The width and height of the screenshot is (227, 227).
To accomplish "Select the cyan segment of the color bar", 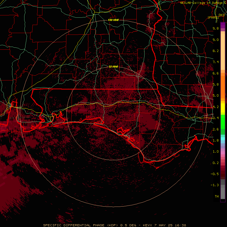I will pos(223,139).
